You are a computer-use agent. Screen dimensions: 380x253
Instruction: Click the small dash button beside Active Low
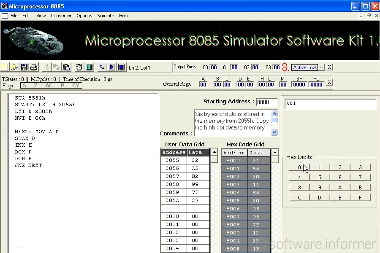(322, 67)
